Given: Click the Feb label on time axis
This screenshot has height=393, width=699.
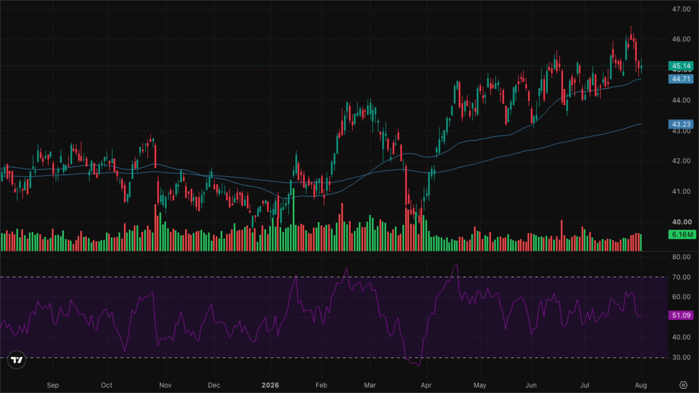Looking at the screenshot, I should pyautogui.click(x=321, y=385).
